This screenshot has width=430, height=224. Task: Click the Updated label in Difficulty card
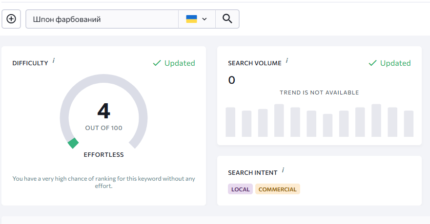pyautogui.click(x=180, y=63)
